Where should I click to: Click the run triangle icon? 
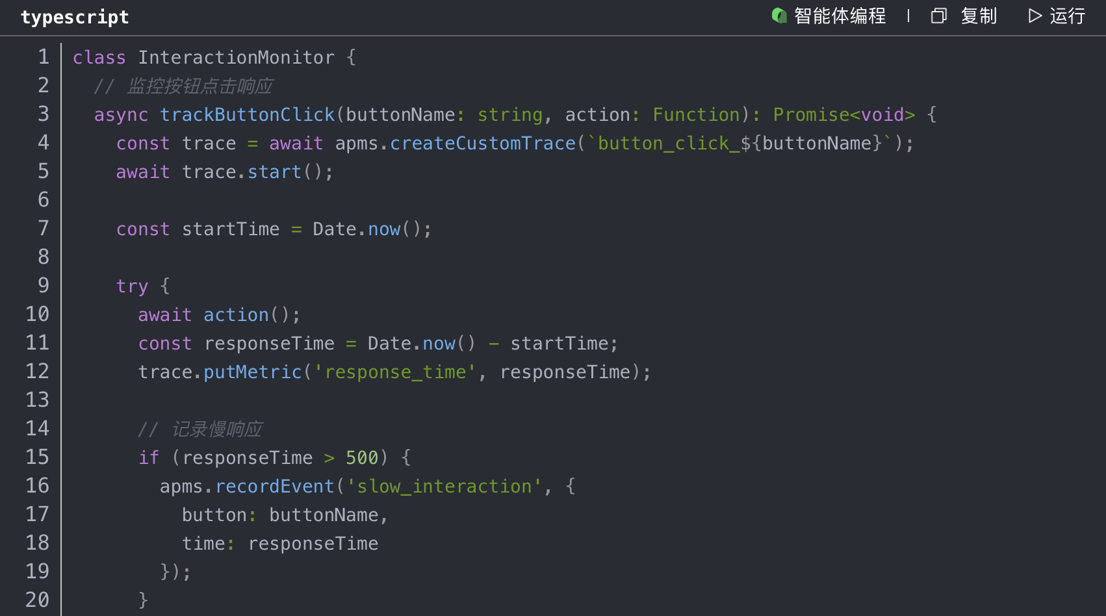pyautogui.click(x=1035, y=16)
